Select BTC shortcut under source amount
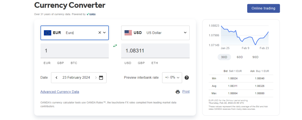Image resolution: width=302 pixels, height=120 pixels. click(74, 63)
